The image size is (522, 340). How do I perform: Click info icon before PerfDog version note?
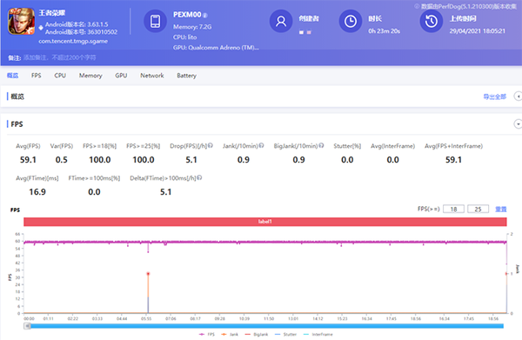point(417,6)
